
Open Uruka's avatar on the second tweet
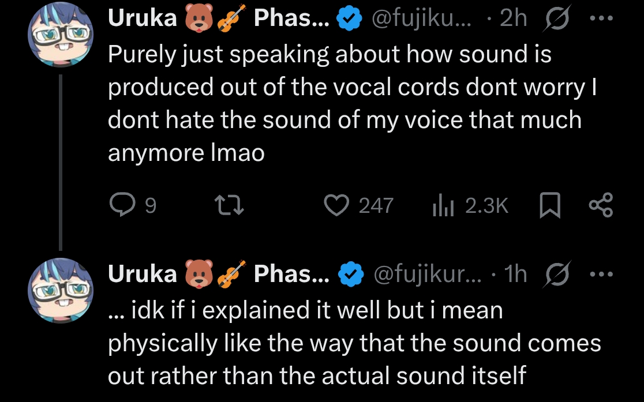click(x=60, y=290)
